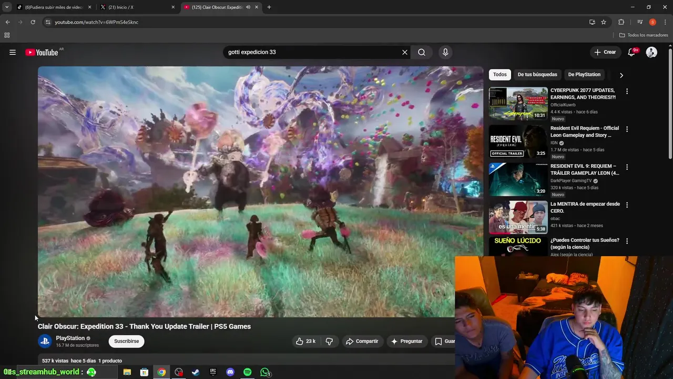Select the Todos filter chip
The image size is (673, 379).
[x=500, y=75]
